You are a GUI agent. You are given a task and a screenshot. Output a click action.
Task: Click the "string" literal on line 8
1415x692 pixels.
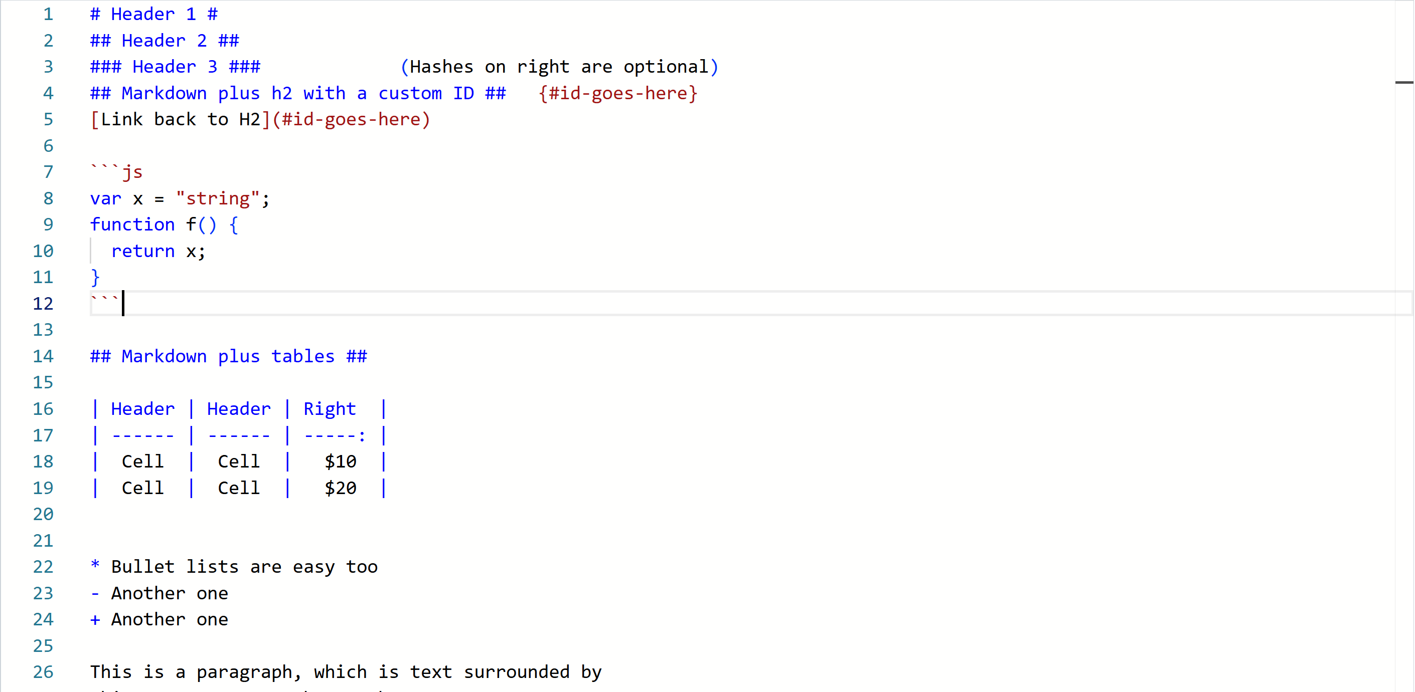[x=218, y=198]
